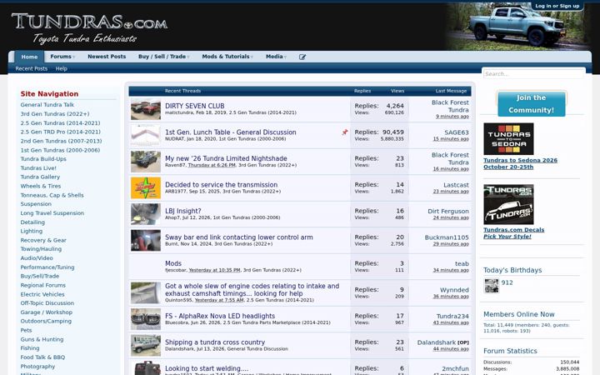Image resolution: width=600 pixels, height=375 pixels.
Task: Open Shipping a tundra cross country thread
Action: 215,342
